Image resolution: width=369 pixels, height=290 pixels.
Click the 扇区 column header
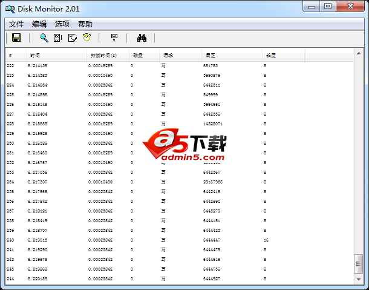(232, 55)
